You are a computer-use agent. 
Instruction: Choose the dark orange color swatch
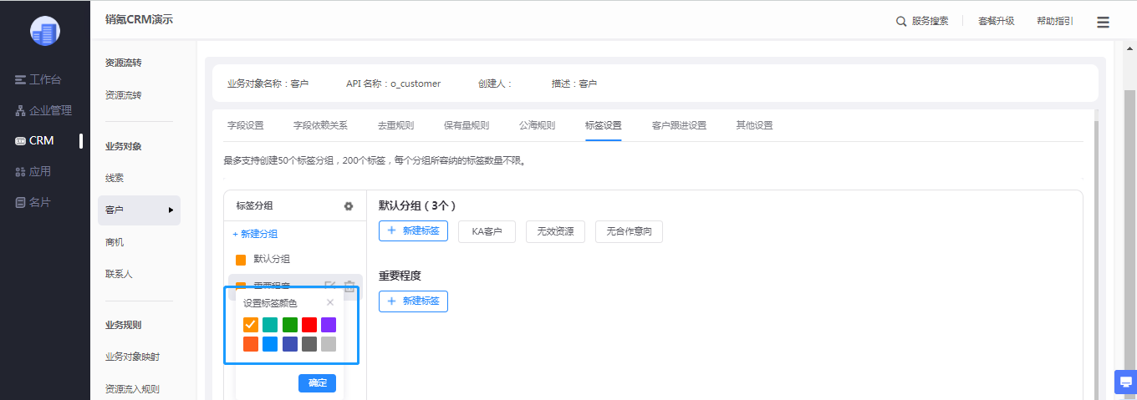250,344
